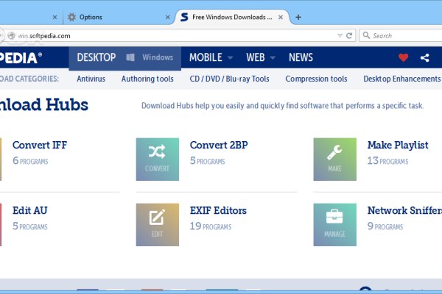
Task: Open the NEWS section
Action: point(301,57)
